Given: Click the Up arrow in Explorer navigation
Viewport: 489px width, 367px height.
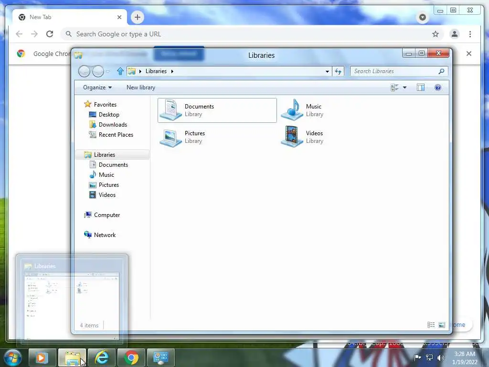Looking at the screenshot, I should coord(120,72).
